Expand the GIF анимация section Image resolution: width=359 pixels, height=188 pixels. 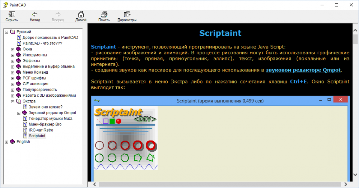click(13, 84)
